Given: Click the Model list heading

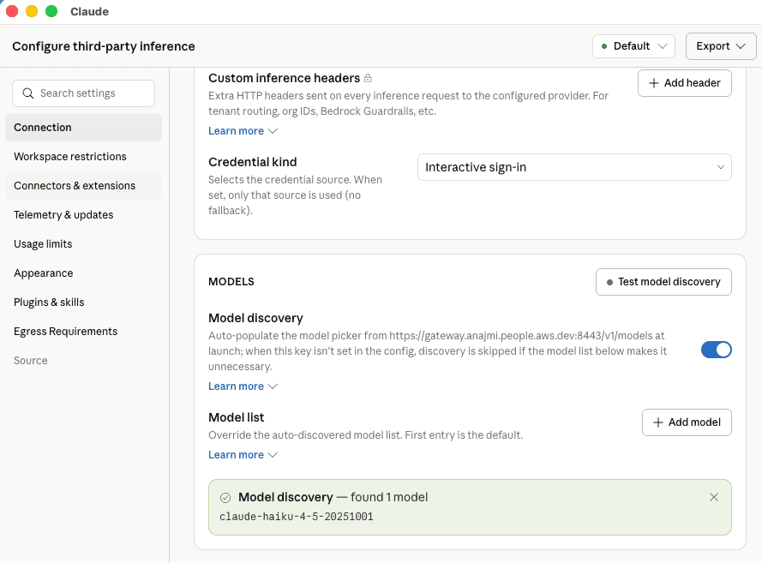Looking at the screenshot, I should [x=237, y=418].
